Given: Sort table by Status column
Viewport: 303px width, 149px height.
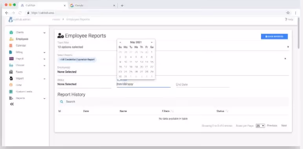Looking at the screenshot, I should (x=222, y=111).
